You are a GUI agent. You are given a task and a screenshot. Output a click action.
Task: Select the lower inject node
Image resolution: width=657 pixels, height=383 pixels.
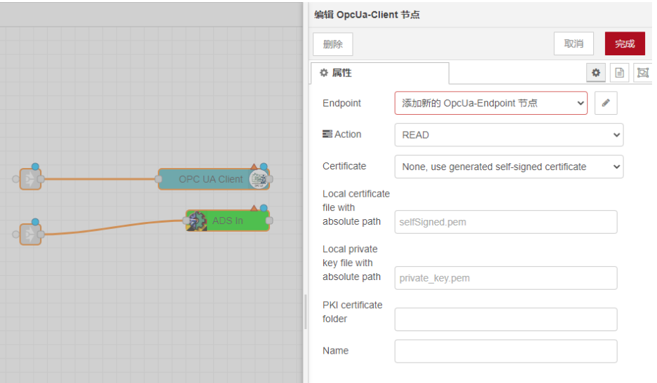[x=31, y=234]
